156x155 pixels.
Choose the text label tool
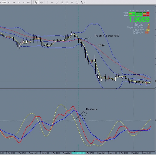77,2
